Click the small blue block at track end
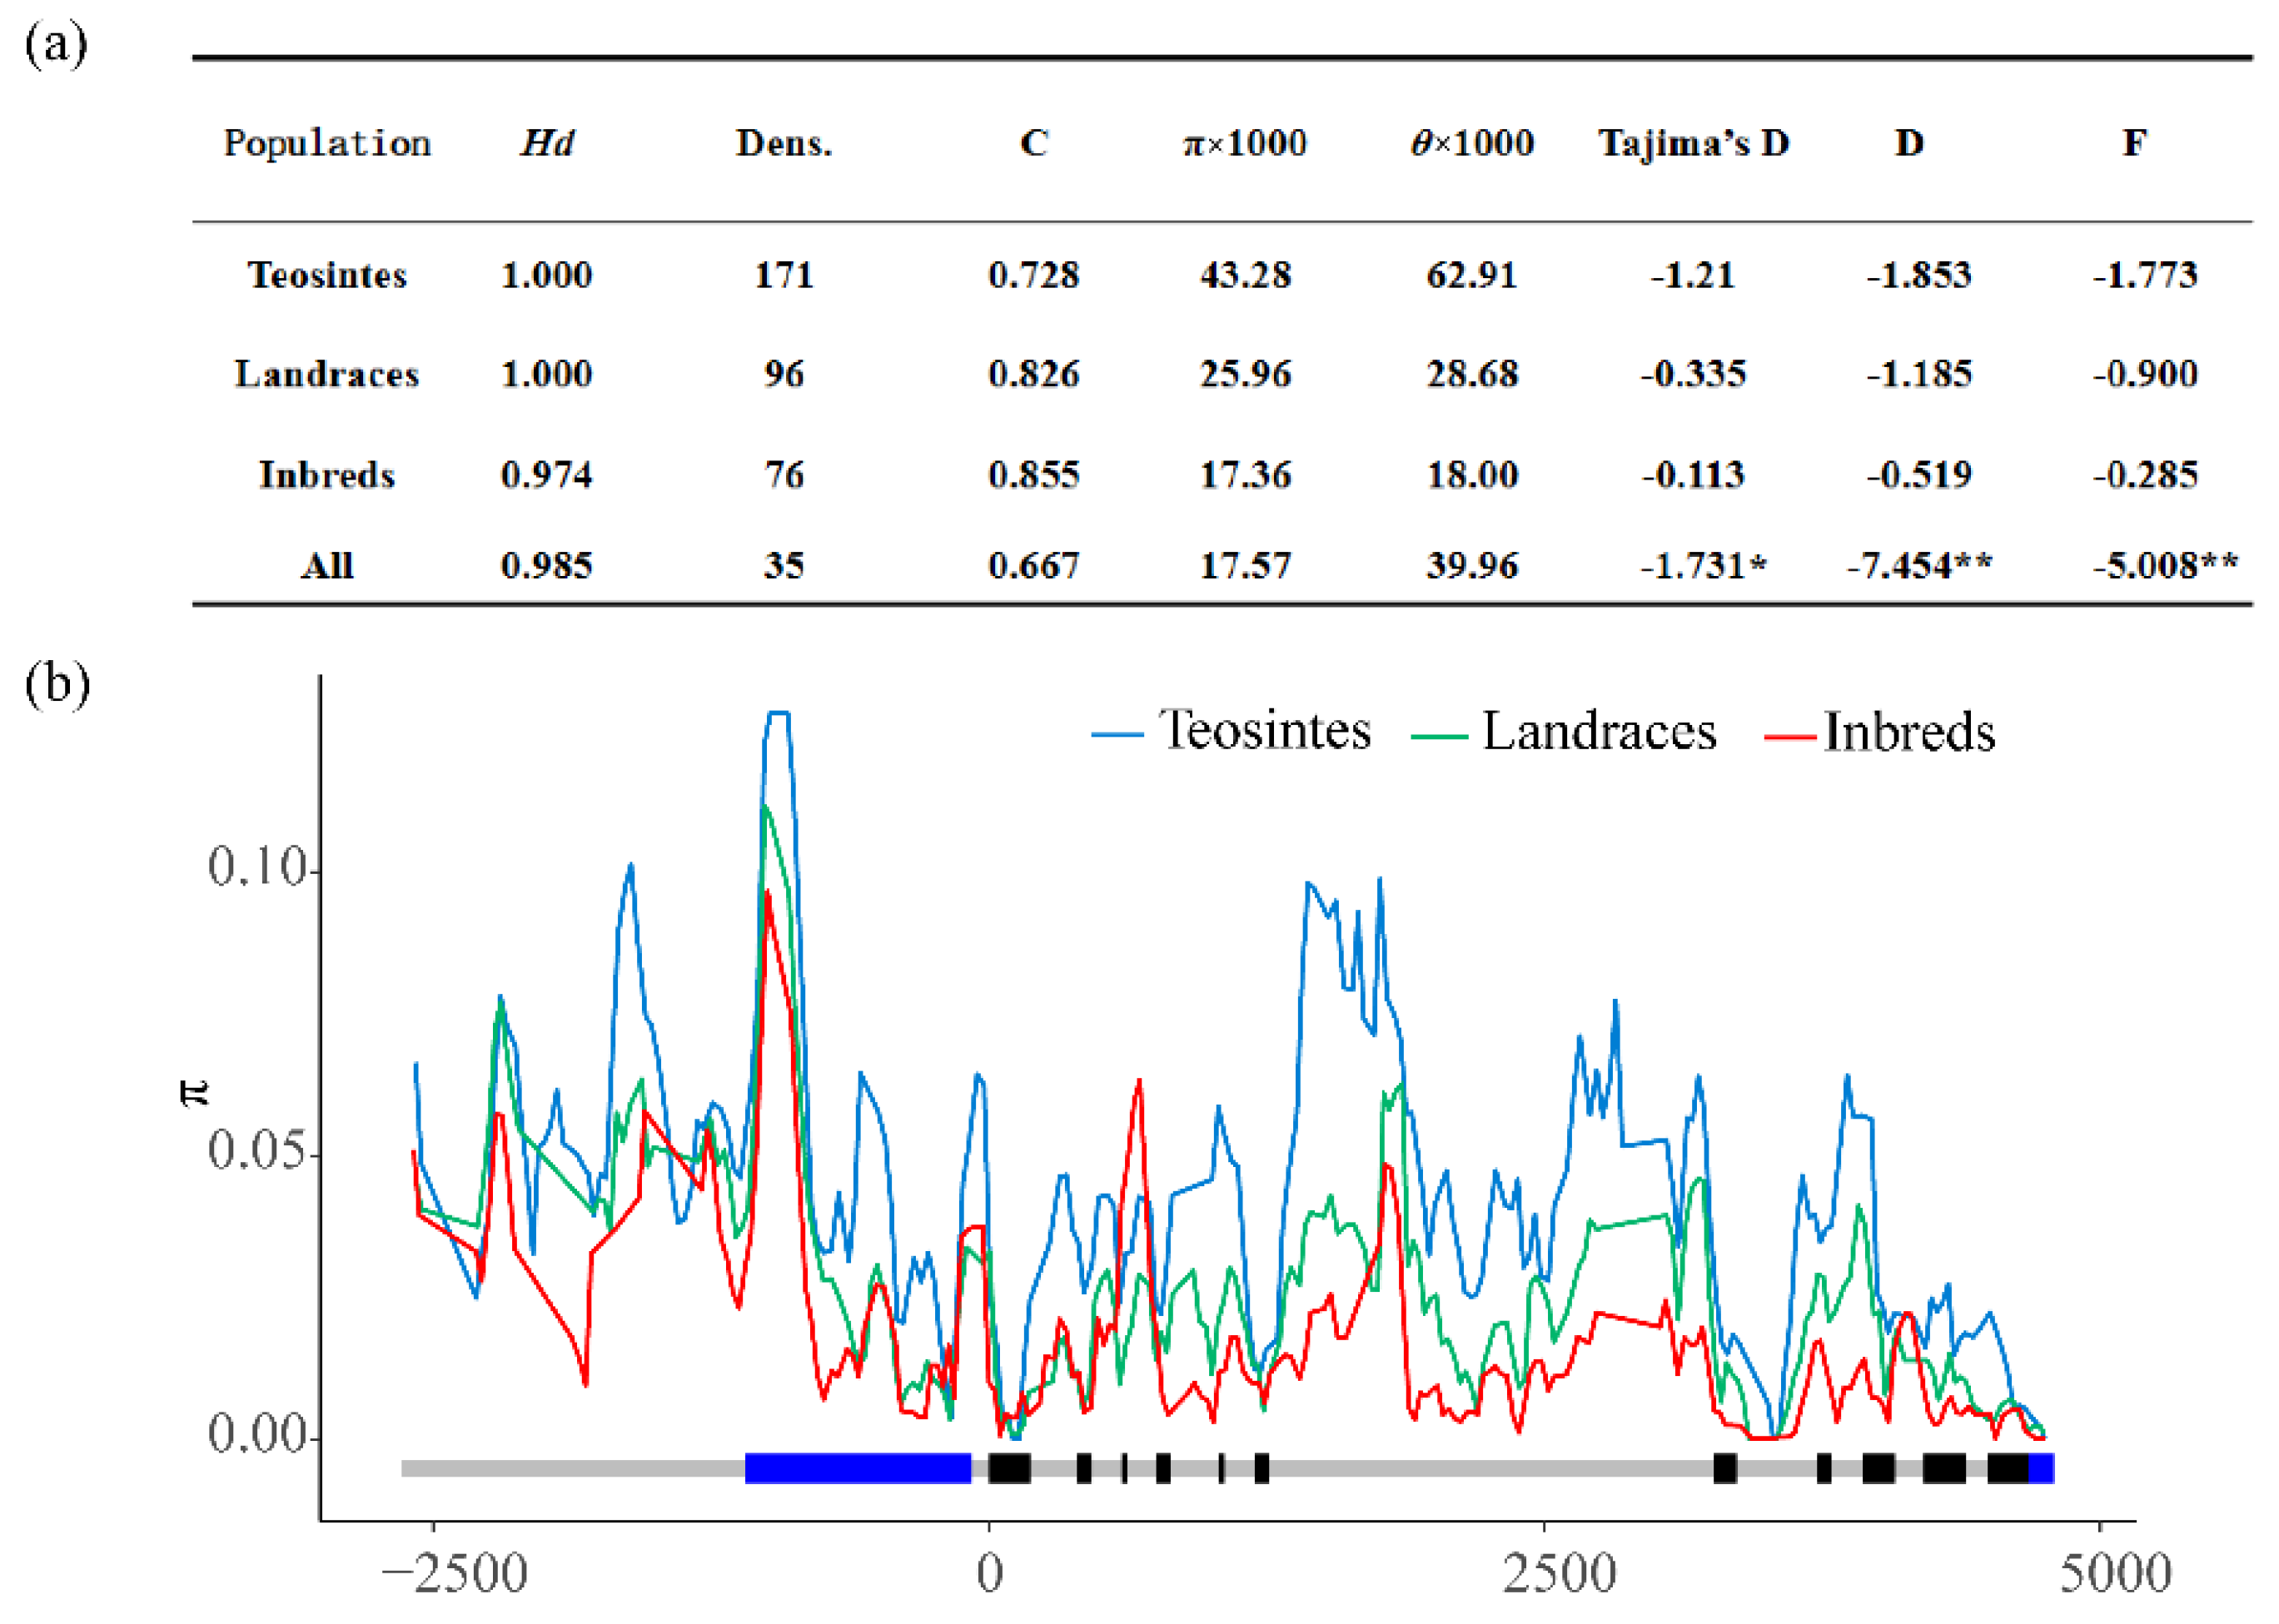This screenshot has width=2279, height=1624. (2041, 1468)
